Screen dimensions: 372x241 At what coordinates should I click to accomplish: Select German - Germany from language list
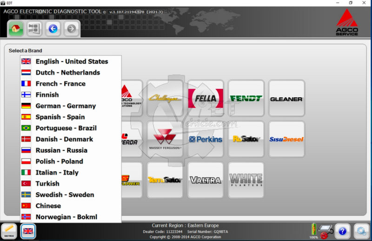(x=66, y=106)
